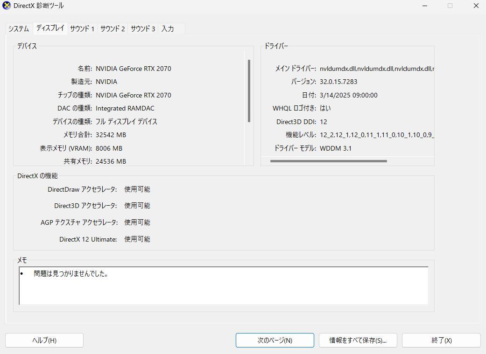
Task: Select the ディスプレイ tab
Action: coord(50,28)
